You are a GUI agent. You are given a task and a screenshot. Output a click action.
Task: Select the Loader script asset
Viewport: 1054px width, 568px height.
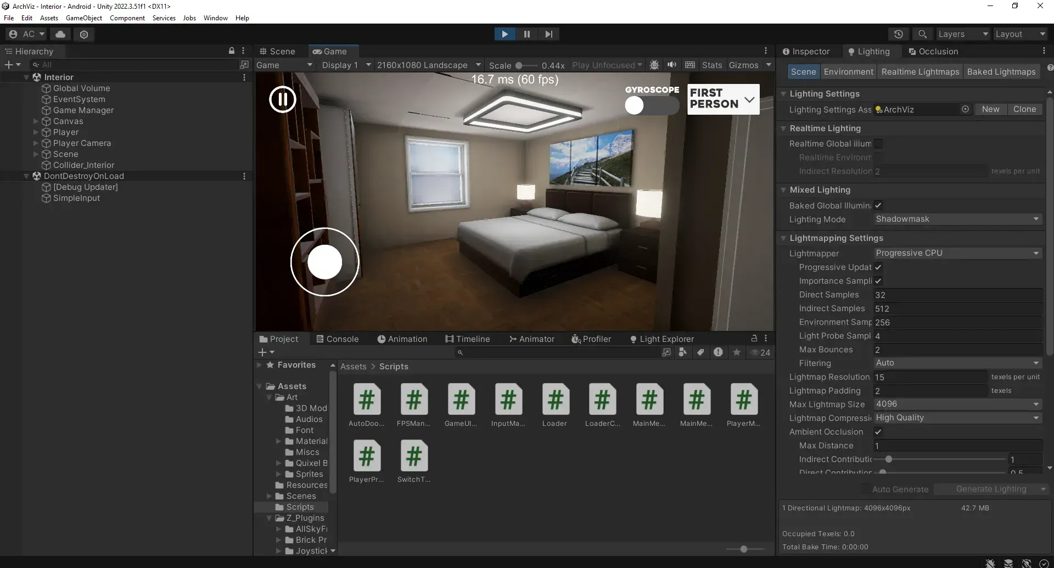[x=554, y=405]
